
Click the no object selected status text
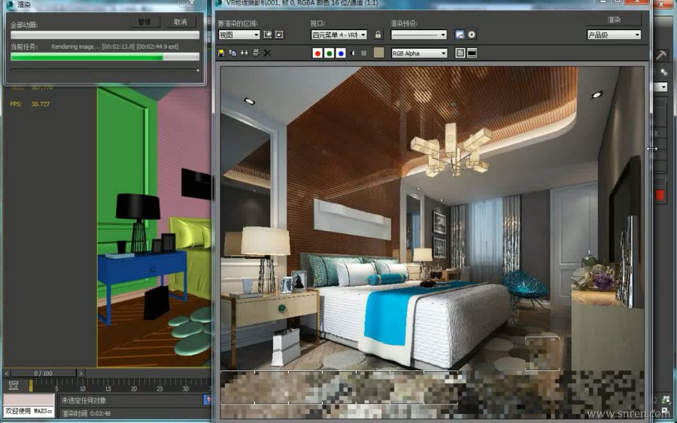(x=83, y=400)
